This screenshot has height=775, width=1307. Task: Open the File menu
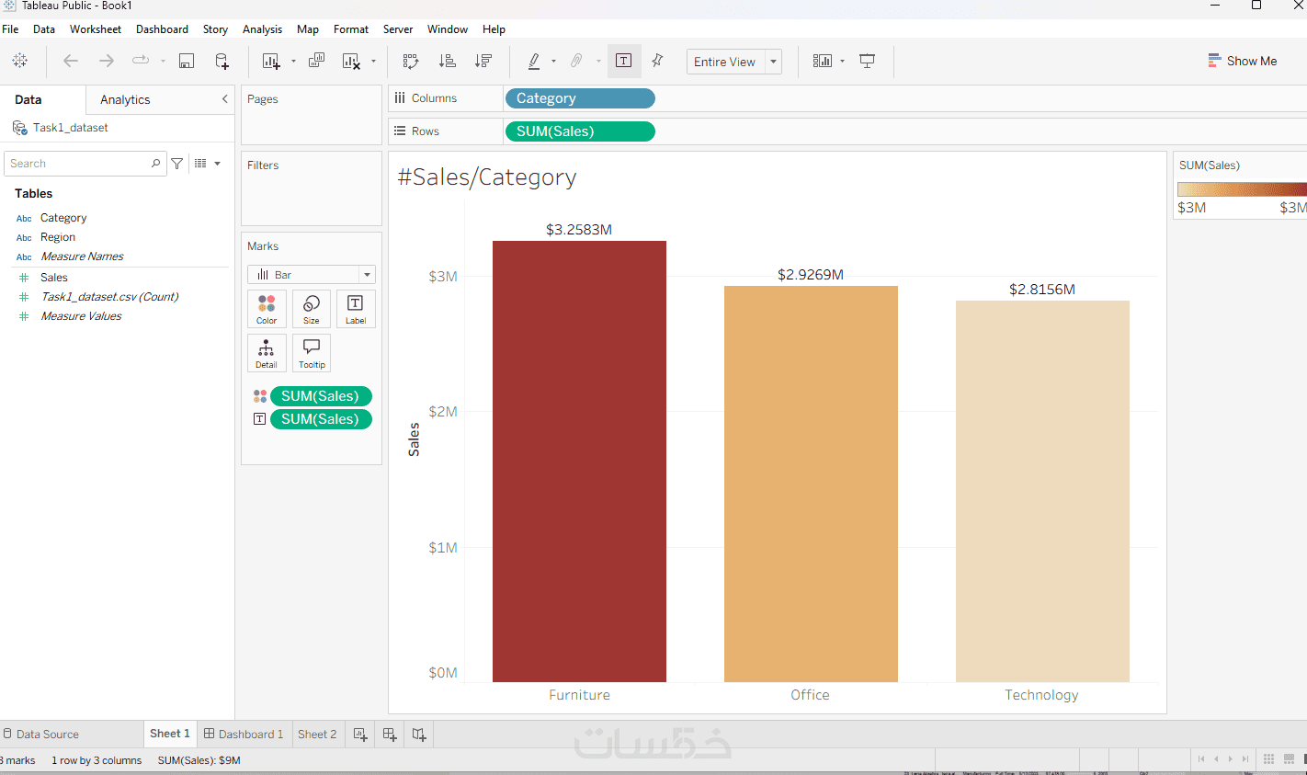[x=10, y=29]
